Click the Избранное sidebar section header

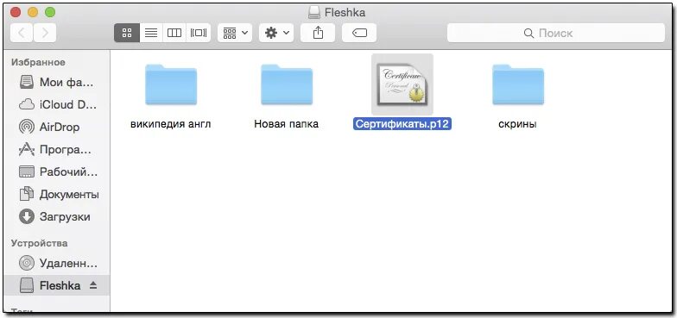38,62
